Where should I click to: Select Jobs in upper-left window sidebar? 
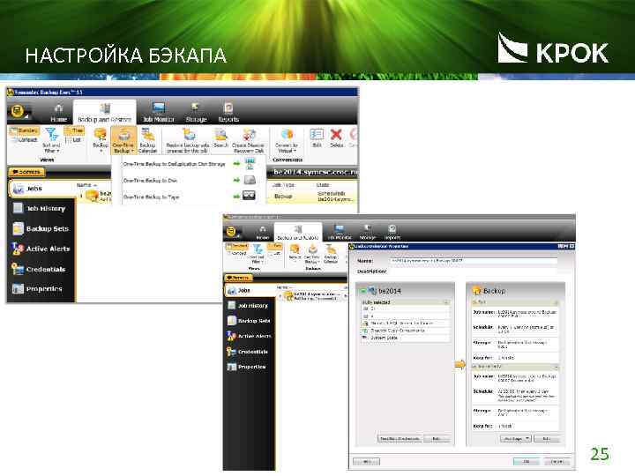[x=41, y=189]
